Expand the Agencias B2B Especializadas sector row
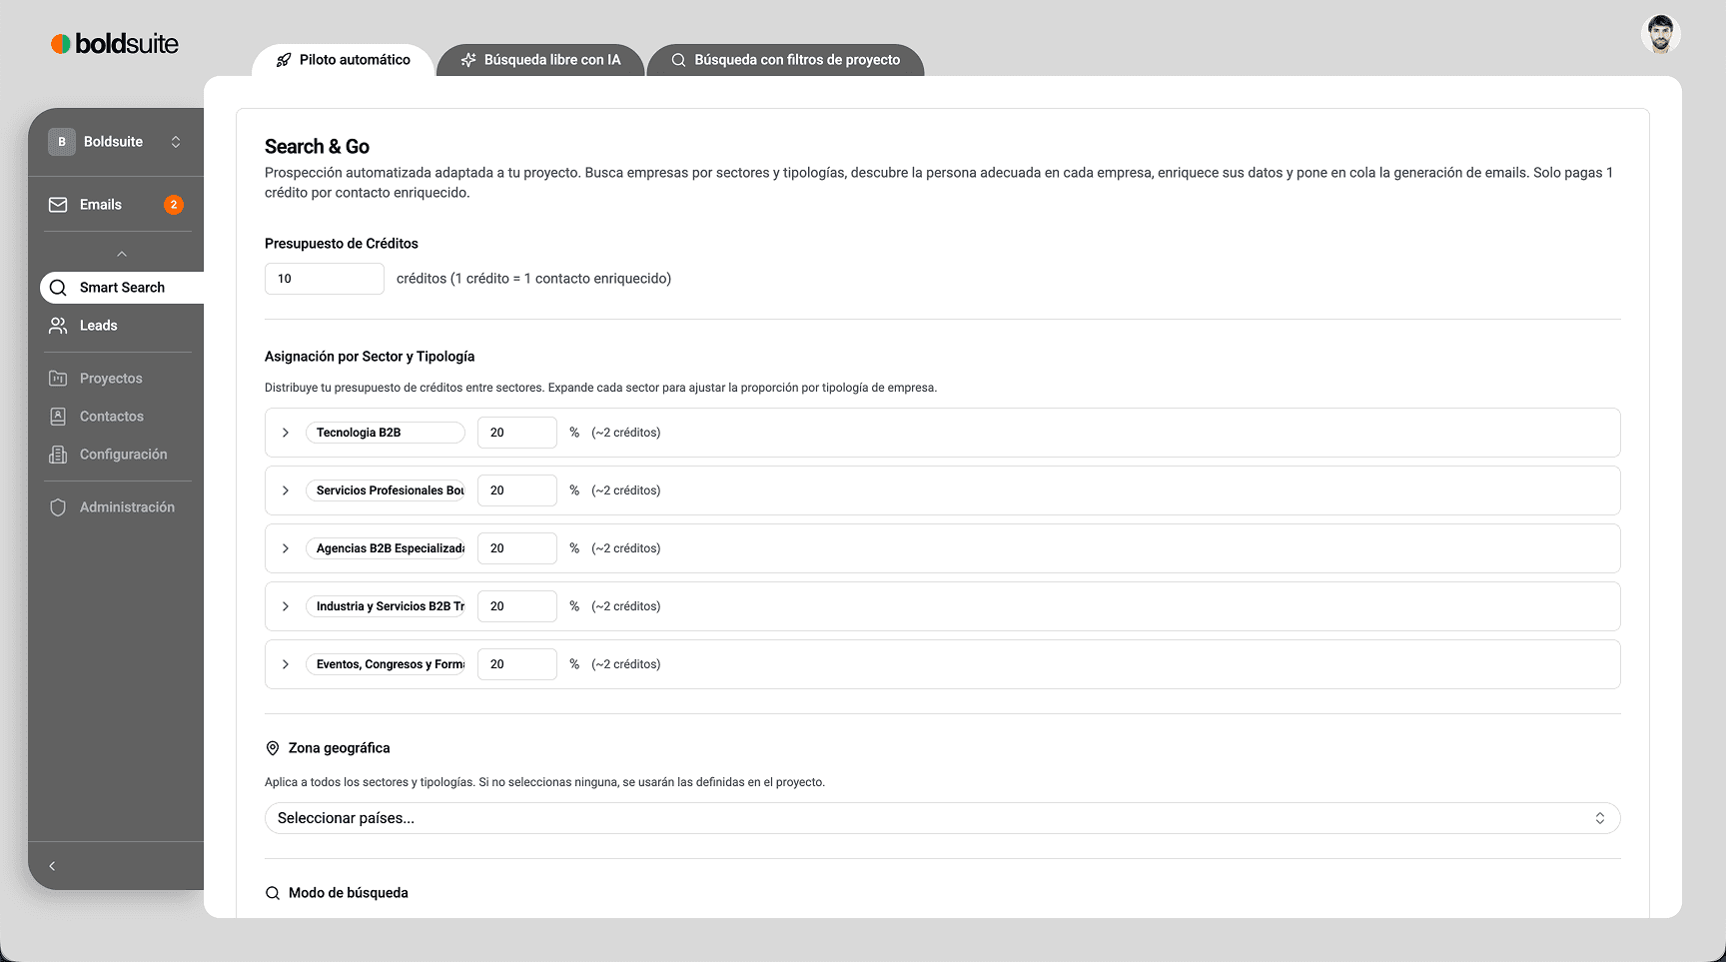This screenshot has height=962, width=1726. [286, 548]
